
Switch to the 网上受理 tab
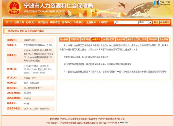[142, 39]
